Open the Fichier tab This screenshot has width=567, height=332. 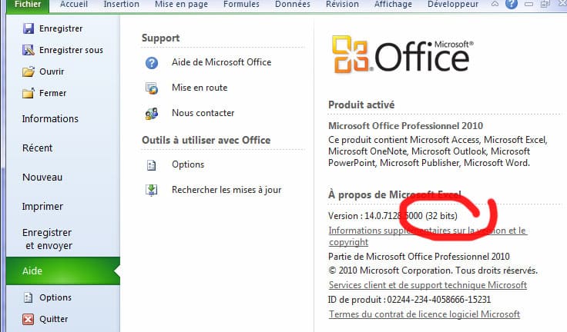point(26,5)
